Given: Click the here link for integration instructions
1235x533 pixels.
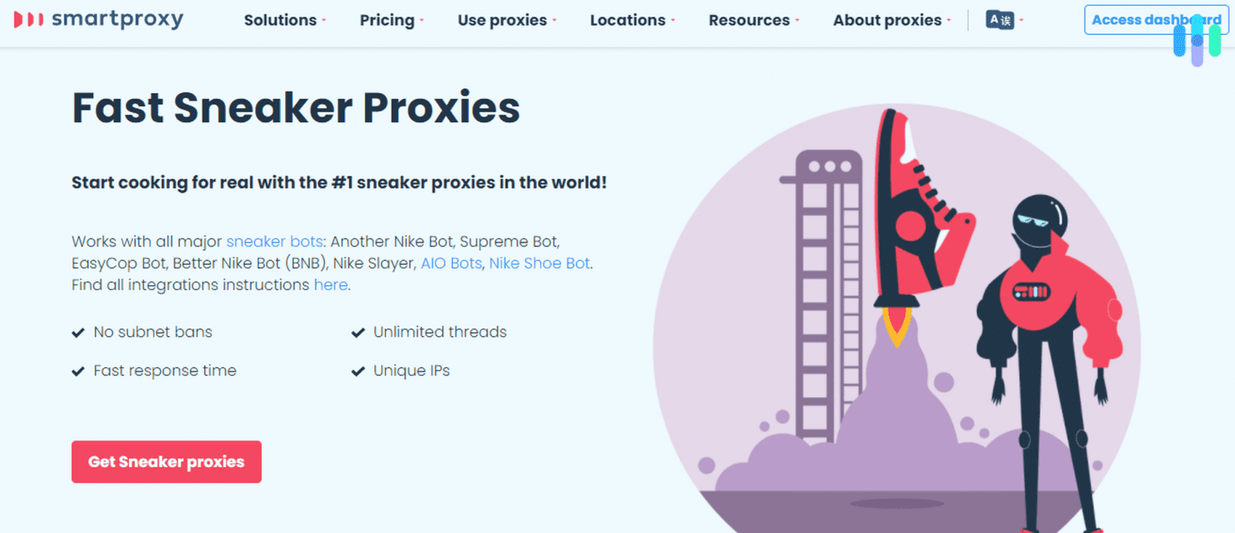Looking at the screenshot, I should [330, 285].
